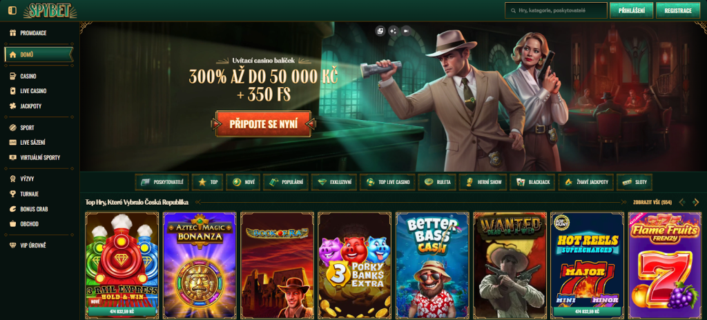Click the banner video camera icon
Viewport: 707px width, 320px height.
click(x=406, y=31)
